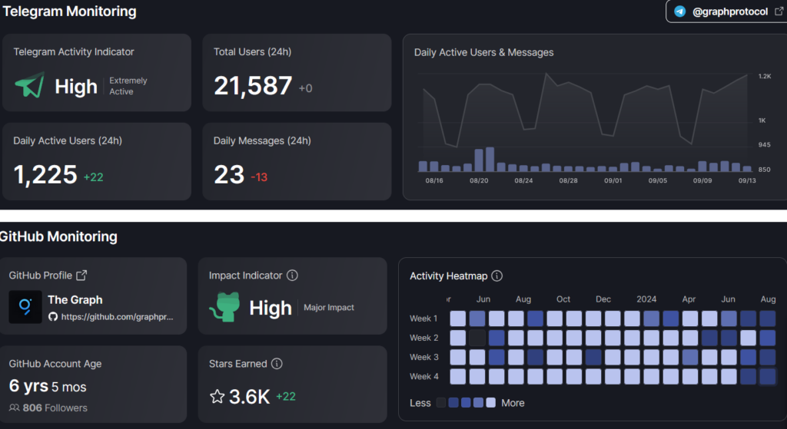The width and height of the screenshot is (787, 429).
Task: Click the green octocat Impact Indicator icon
Action: click(224, 307)
